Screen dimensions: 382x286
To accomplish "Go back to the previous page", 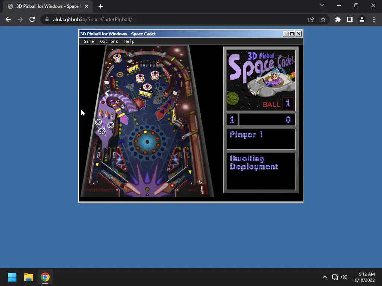I will 8,19.
